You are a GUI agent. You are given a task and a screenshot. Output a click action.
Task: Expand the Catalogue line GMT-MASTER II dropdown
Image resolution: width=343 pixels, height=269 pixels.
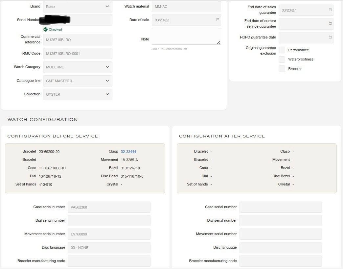point(78,81)
